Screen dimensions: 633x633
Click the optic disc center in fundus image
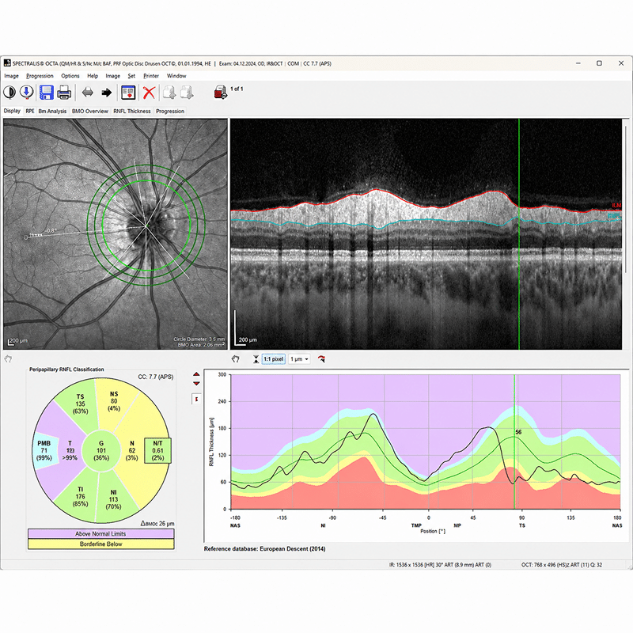tap(146, 226)
